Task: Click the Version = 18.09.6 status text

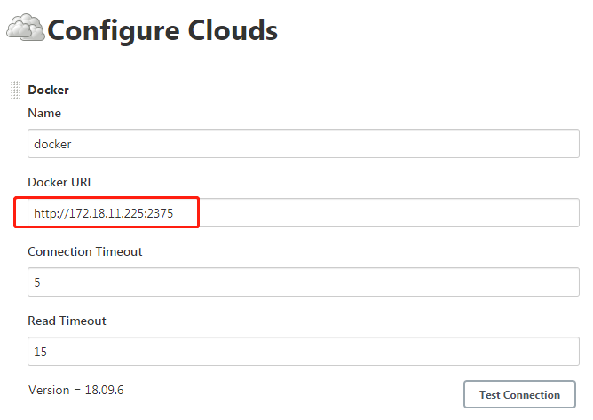Action: (x=75, y=390)
